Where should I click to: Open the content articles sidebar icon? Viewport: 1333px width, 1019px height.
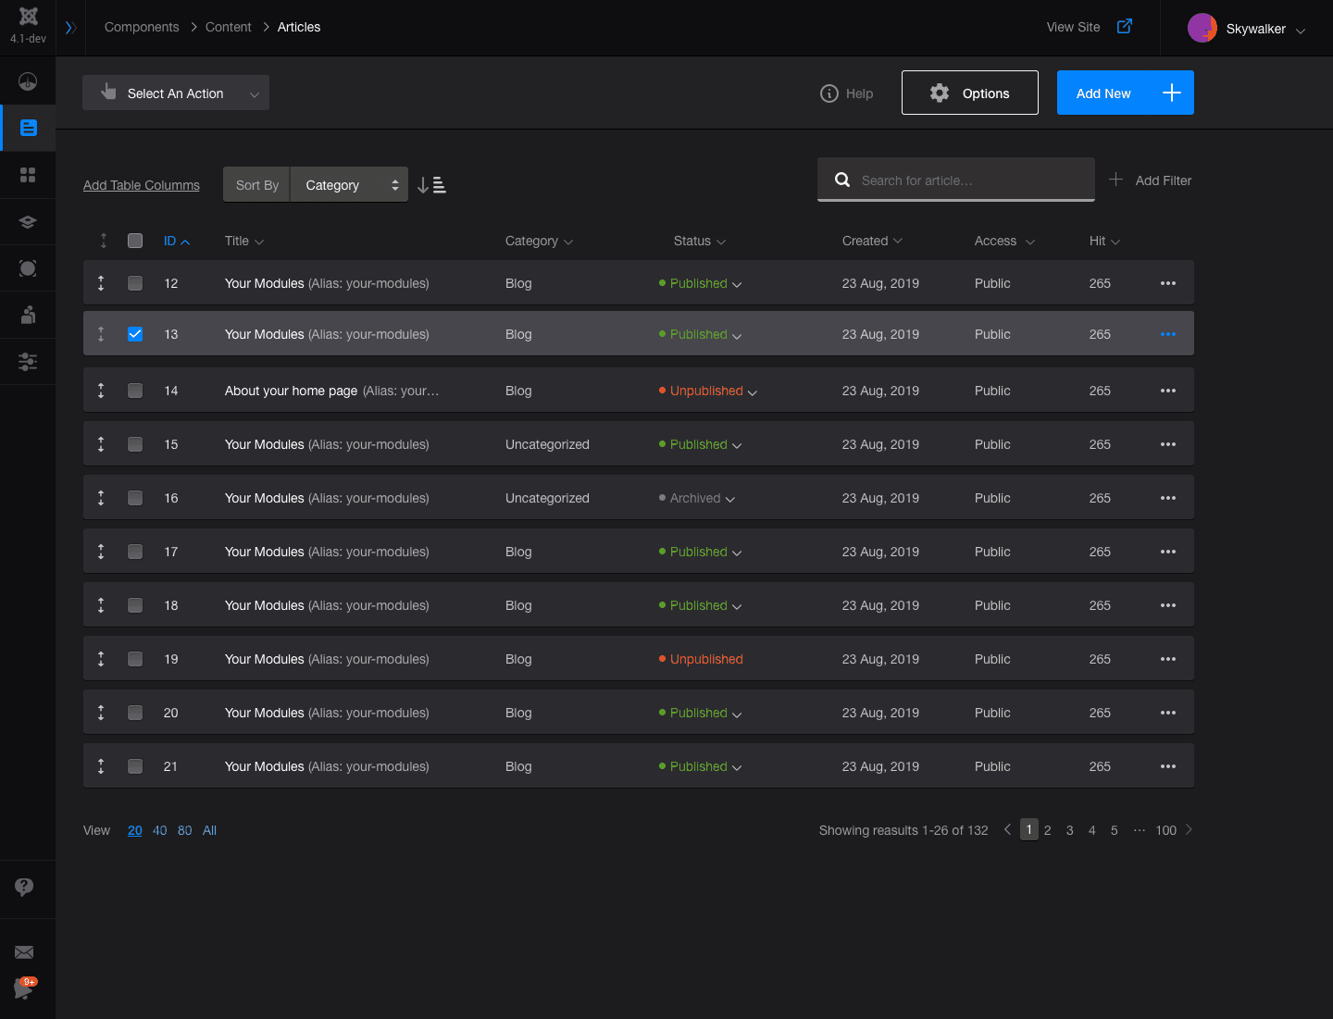coord(29,128)
